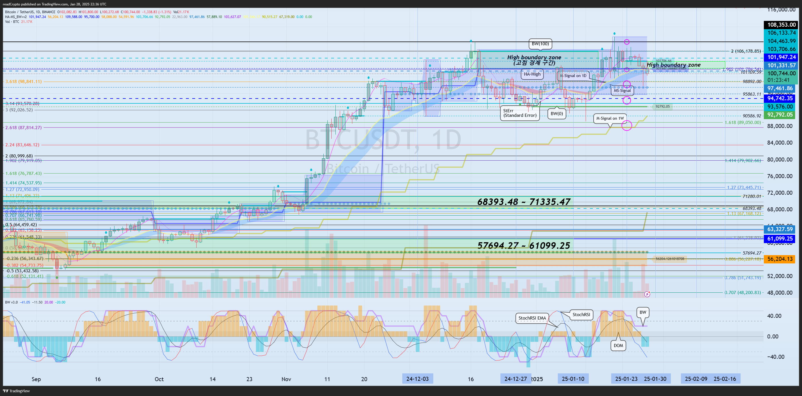Click the M-Signal on 1W callout
This screenshot has height=396, width=802.
[x=610, y=118]
